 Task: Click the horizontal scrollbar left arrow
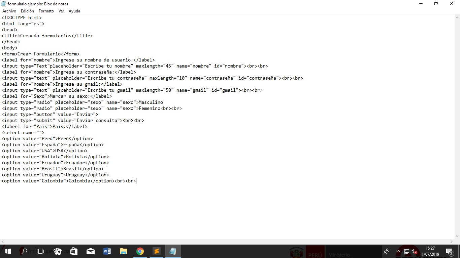(x=3, y=242)
